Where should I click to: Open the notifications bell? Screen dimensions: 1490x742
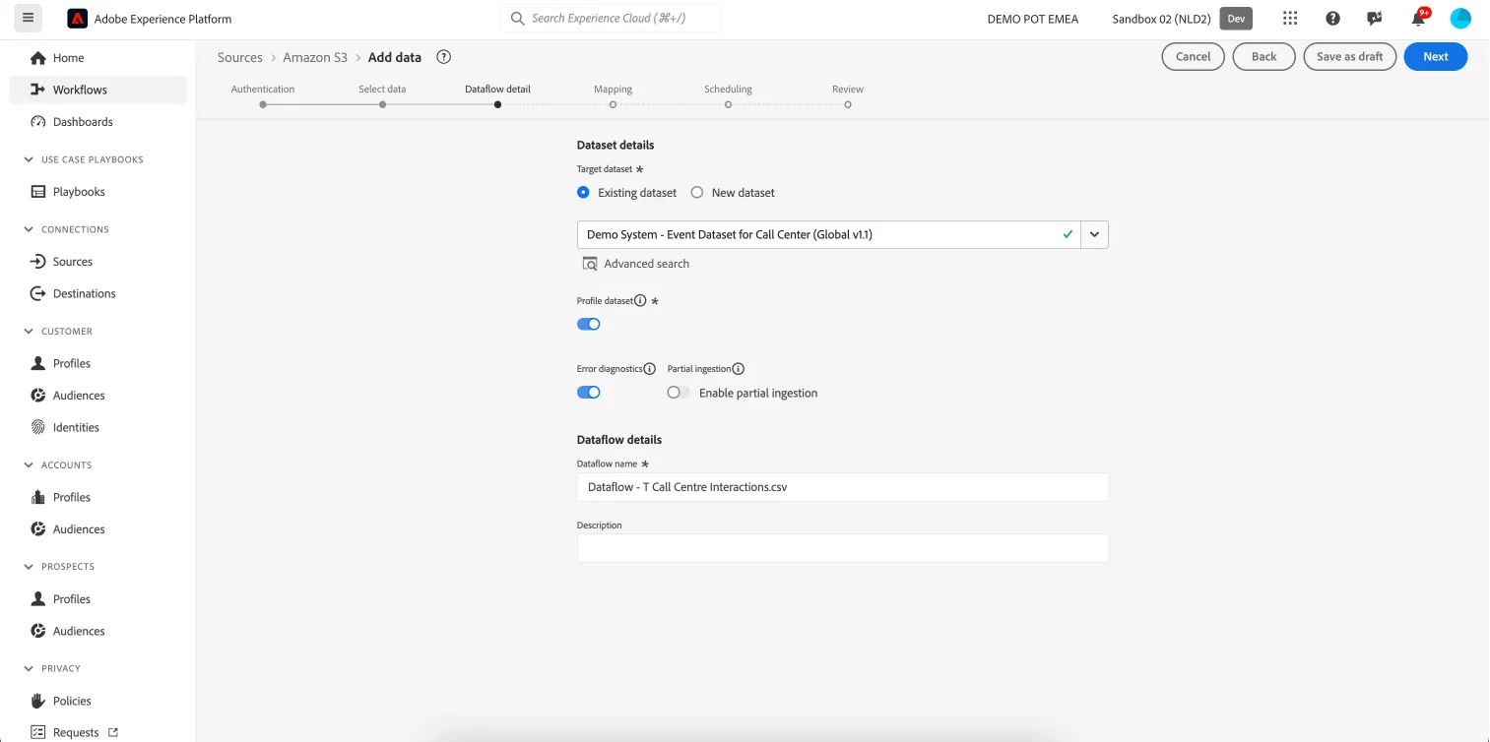[x=1418, y=19]
